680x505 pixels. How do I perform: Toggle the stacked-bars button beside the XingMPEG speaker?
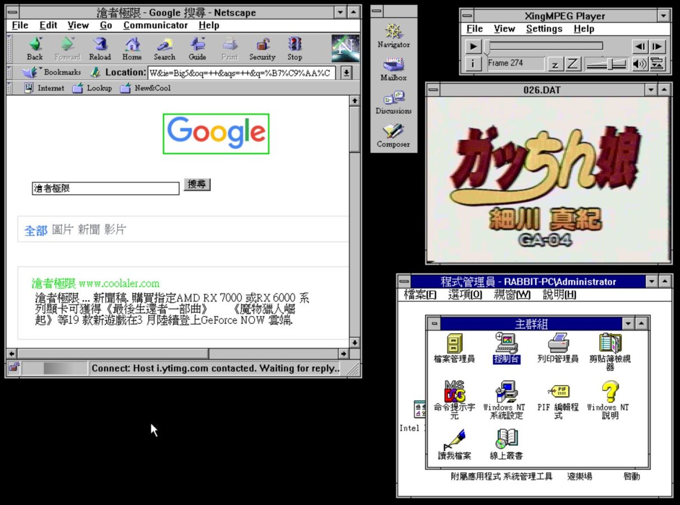[658, 64]
